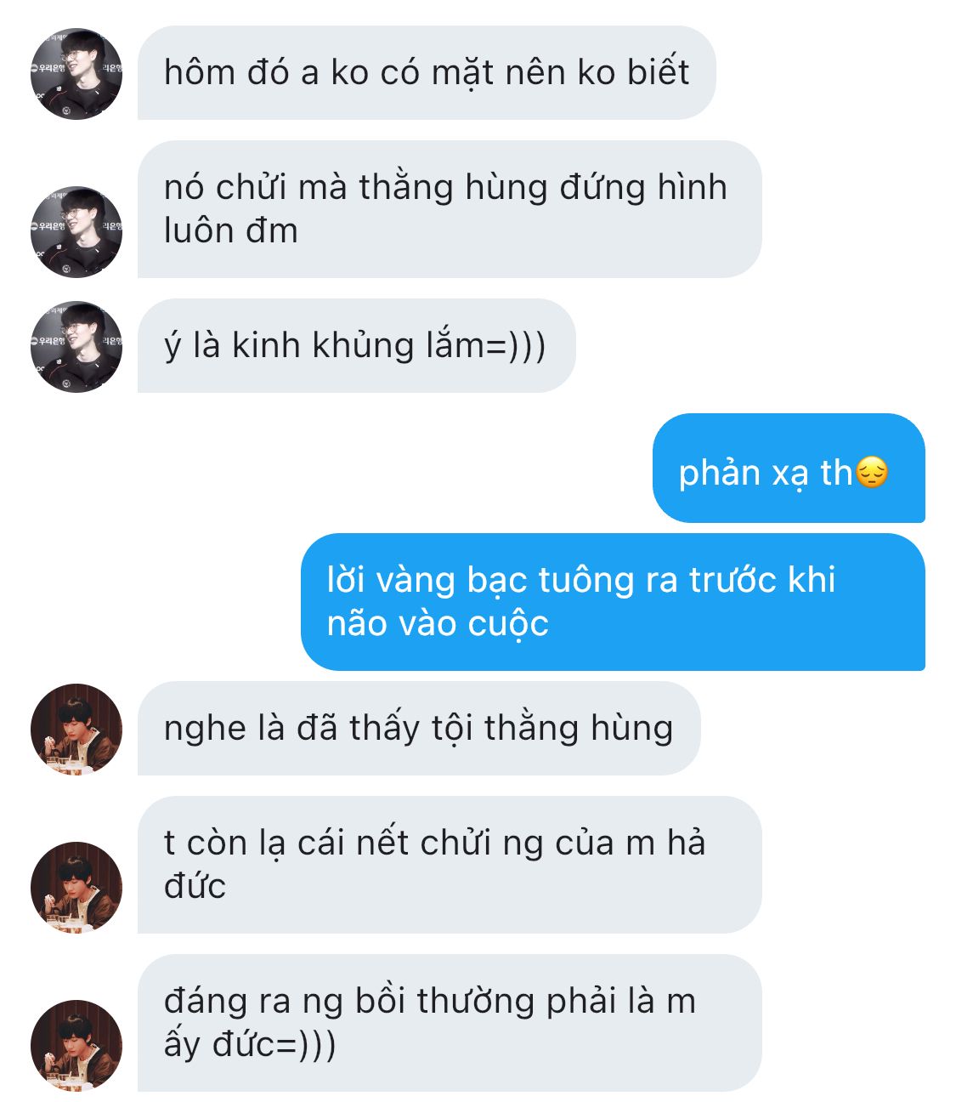The width and height of the screenshot is (956, 1102).
Task: Select avatar beside "ý là kinh khủng lắm" message
Action: tap(76, 347)
